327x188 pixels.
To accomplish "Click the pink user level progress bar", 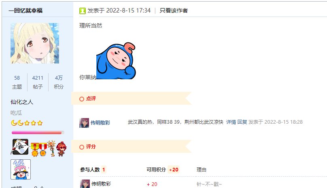I will pos(38,133).
